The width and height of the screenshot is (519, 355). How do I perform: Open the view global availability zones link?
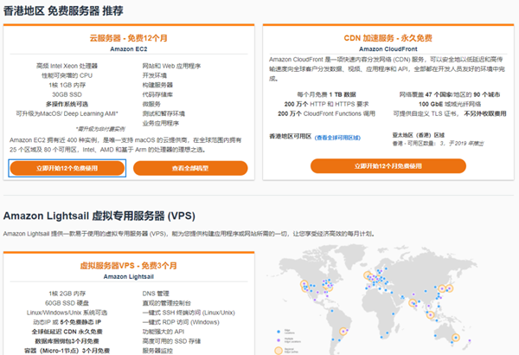click(337, 138)
